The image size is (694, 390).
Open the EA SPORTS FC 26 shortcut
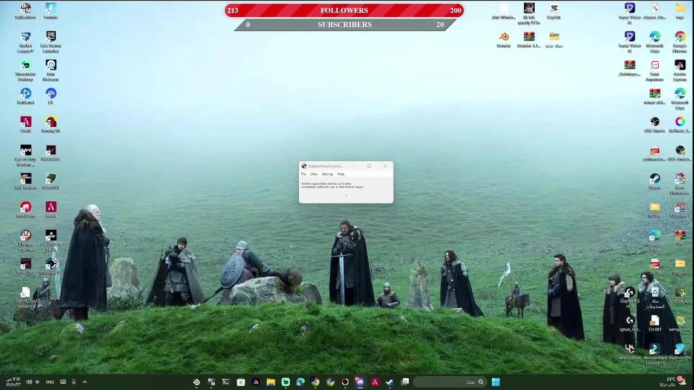pos(50,241)
